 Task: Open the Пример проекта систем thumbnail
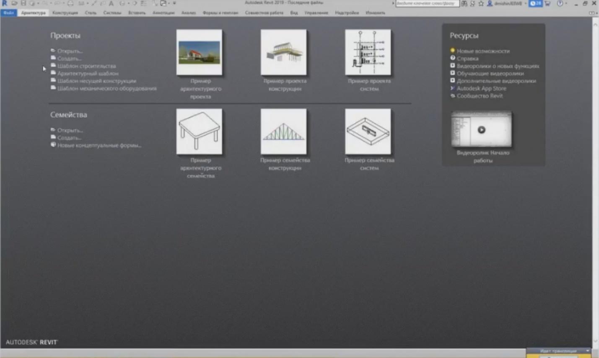click(x=368, y=52)
